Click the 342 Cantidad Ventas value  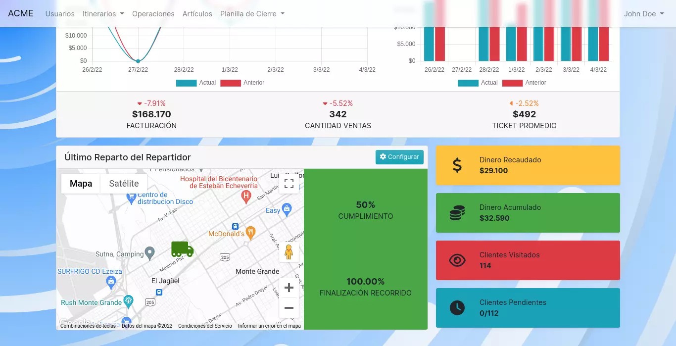[x=338, y=114]
